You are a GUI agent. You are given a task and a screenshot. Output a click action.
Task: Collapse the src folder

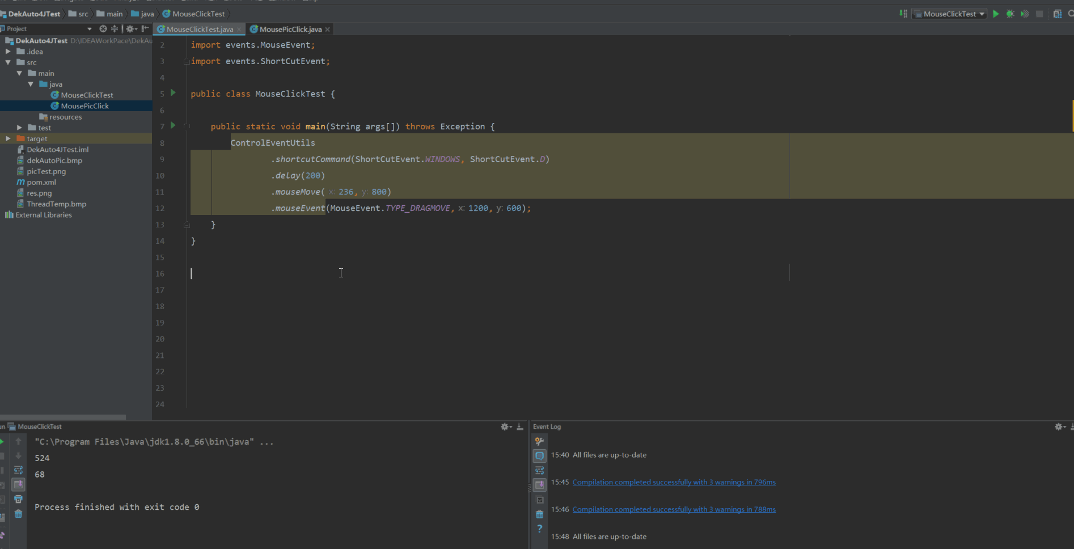[x=8, y=62]
